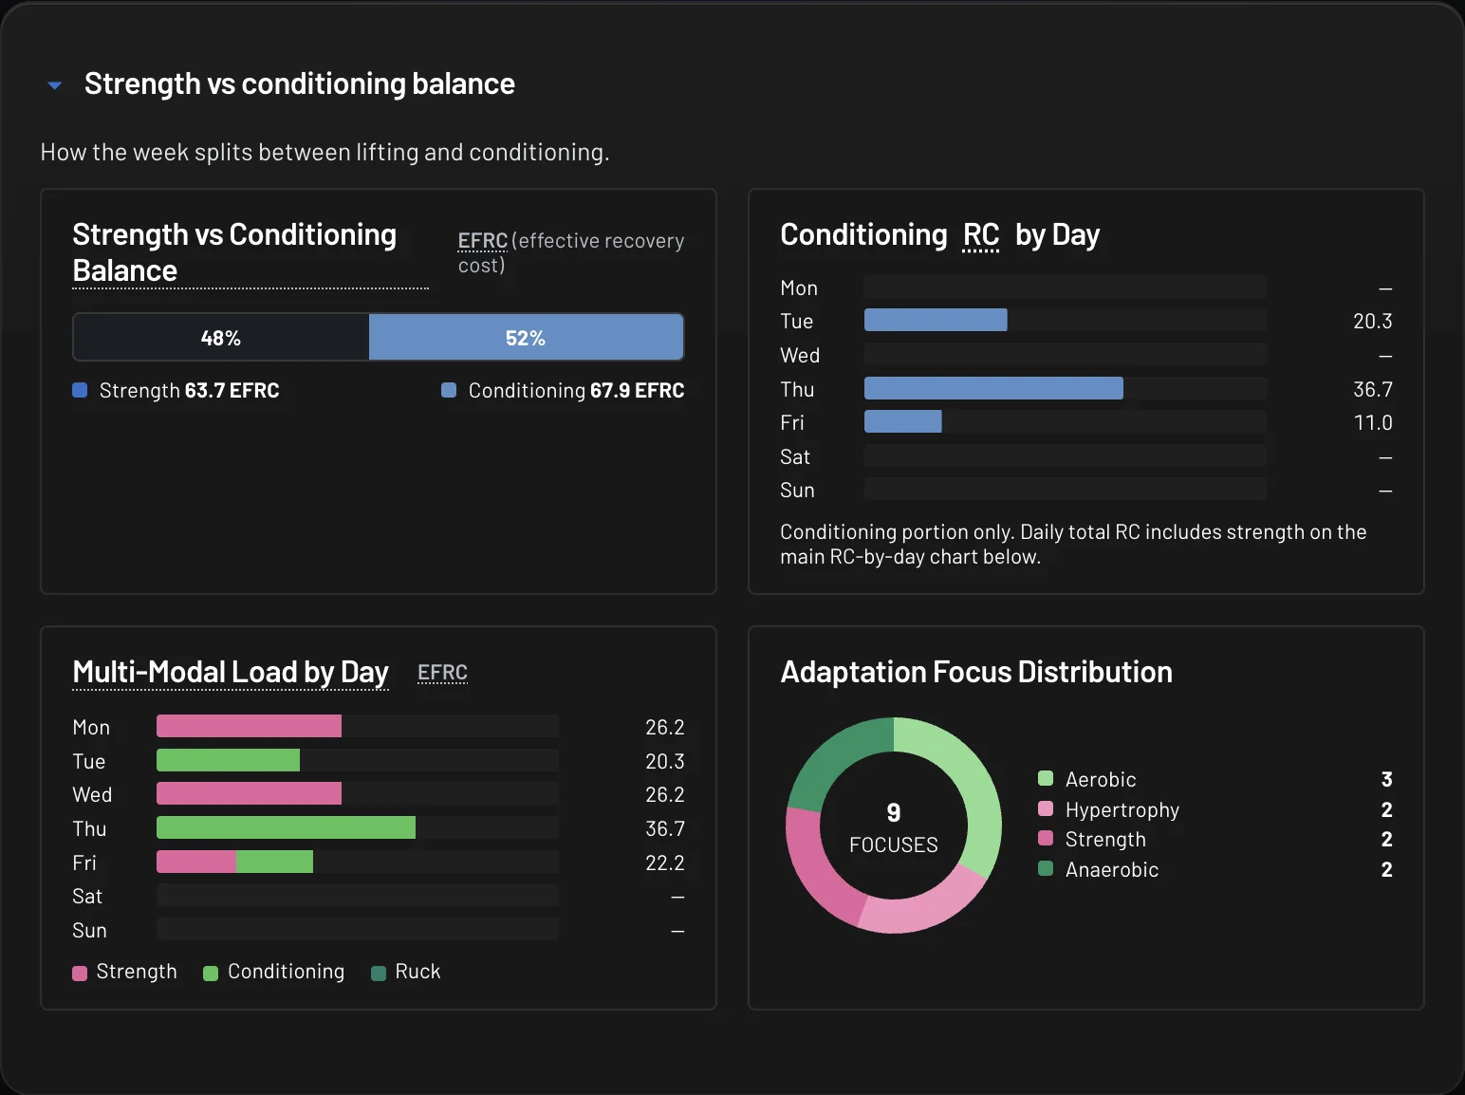This screenshot has width=1465, height=1095.
Task: Click the EFRC abbreviation beside the balance title
Action: (482, 241)
